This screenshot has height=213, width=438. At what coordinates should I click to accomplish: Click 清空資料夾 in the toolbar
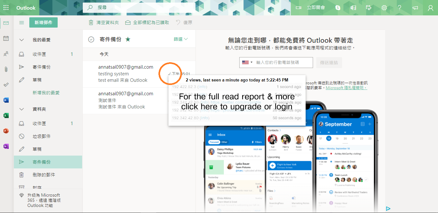(x=104, y=22)
